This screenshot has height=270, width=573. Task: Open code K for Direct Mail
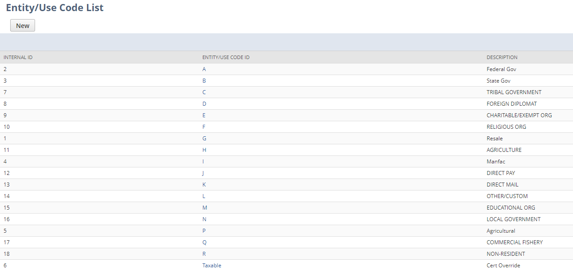204,184
